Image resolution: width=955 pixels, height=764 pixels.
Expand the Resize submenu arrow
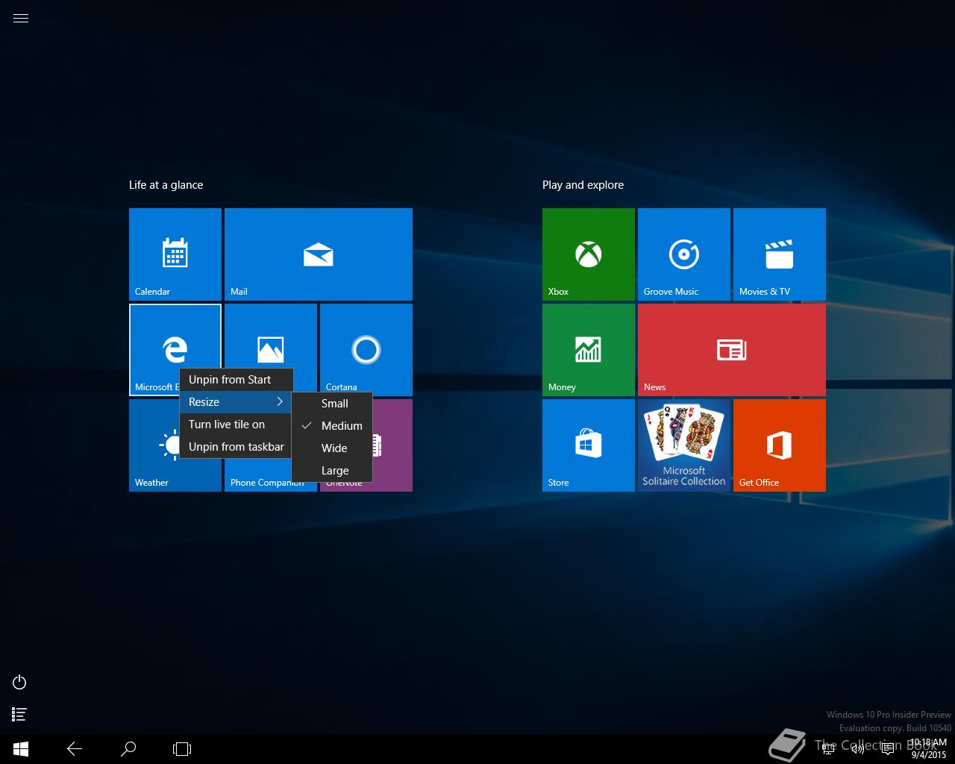pyautogui.click(x=280, y=402)
